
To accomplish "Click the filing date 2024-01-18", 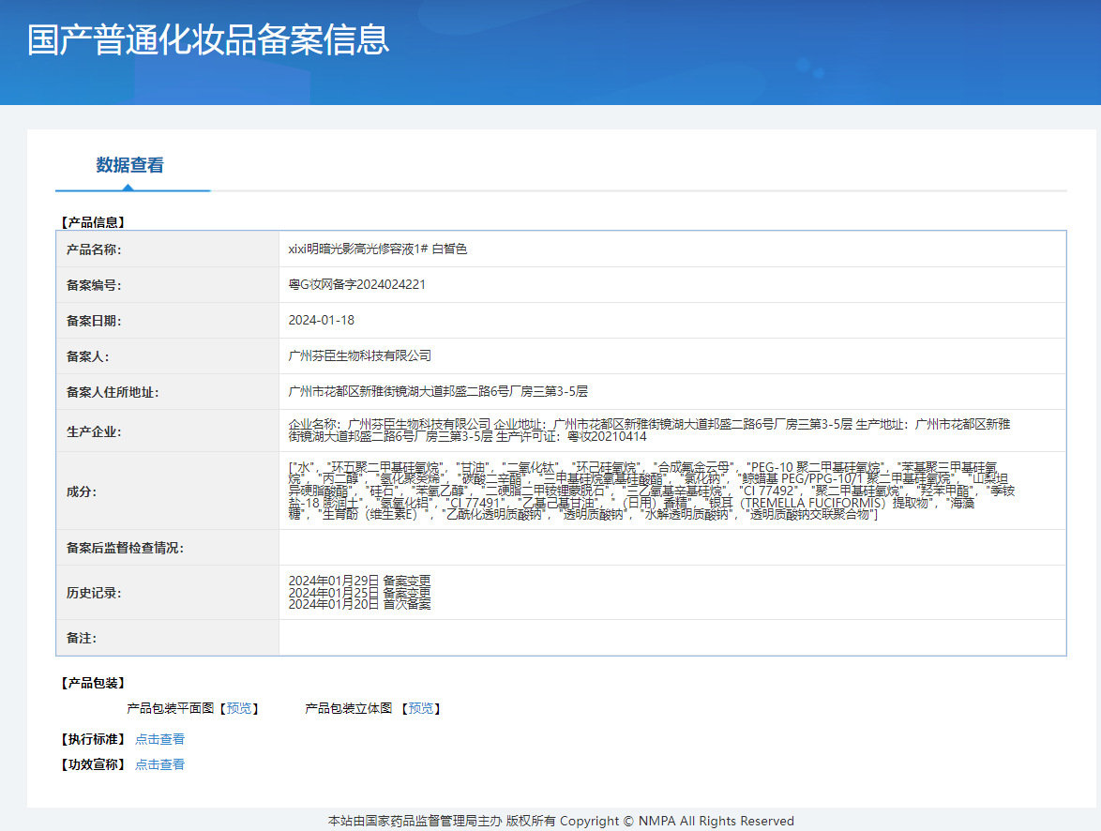I will (322, 320).
